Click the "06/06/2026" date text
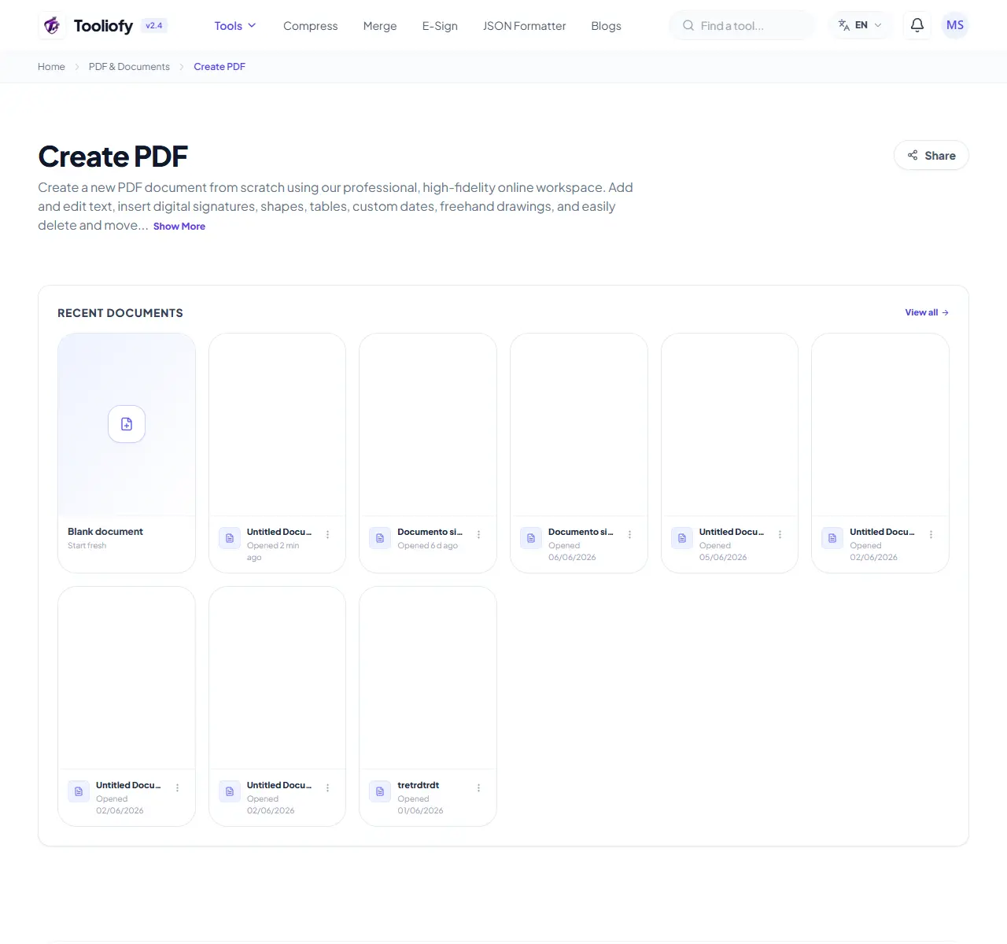 pos(572,558)
